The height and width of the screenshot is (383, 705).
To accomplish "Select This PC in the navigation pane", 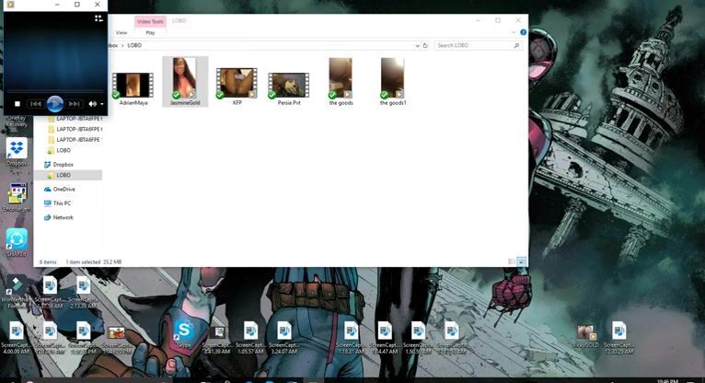I will (x=62, y=203).
